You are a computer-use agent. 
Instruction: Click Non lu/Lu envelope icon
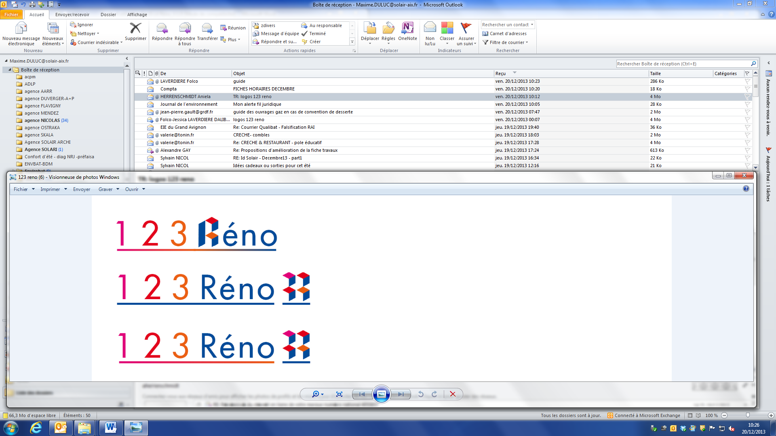pos(430,28)
